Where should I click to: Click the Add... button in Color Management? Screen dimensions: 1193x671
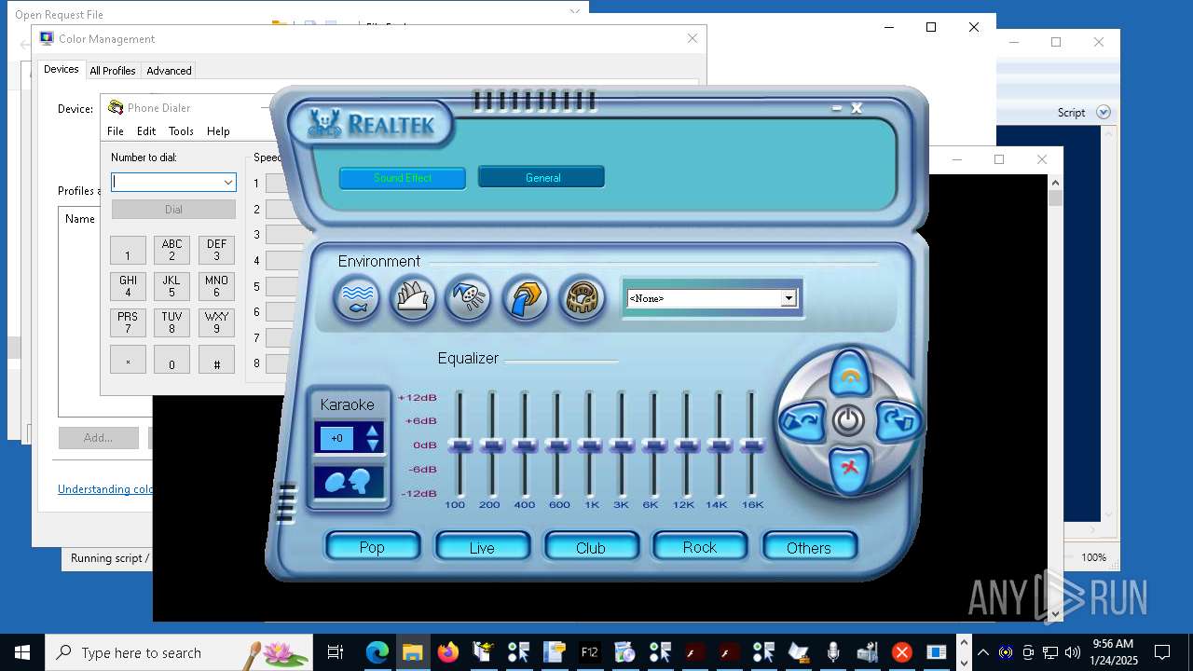98,438
